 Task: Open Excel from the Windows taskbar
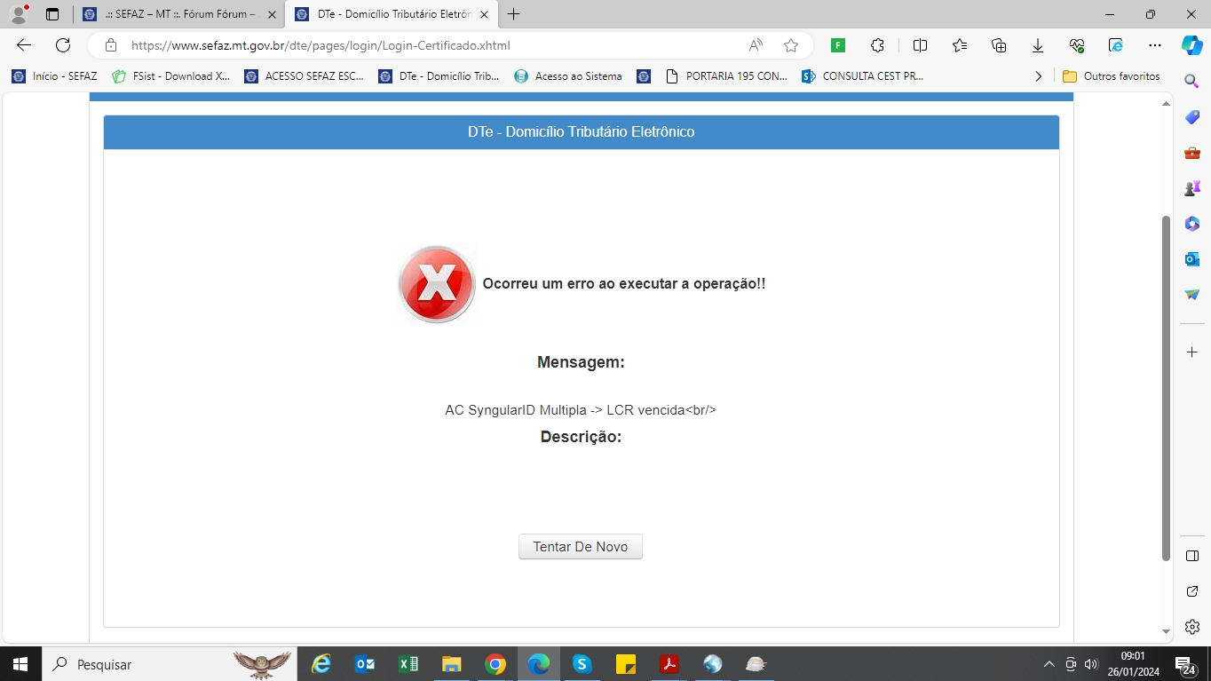point(408,664)
